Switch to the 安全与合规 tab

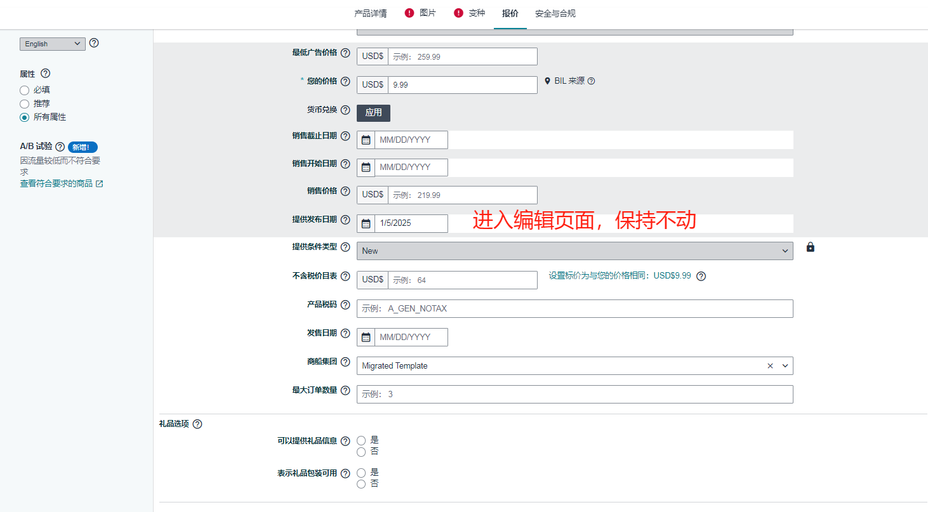(555, 13)
